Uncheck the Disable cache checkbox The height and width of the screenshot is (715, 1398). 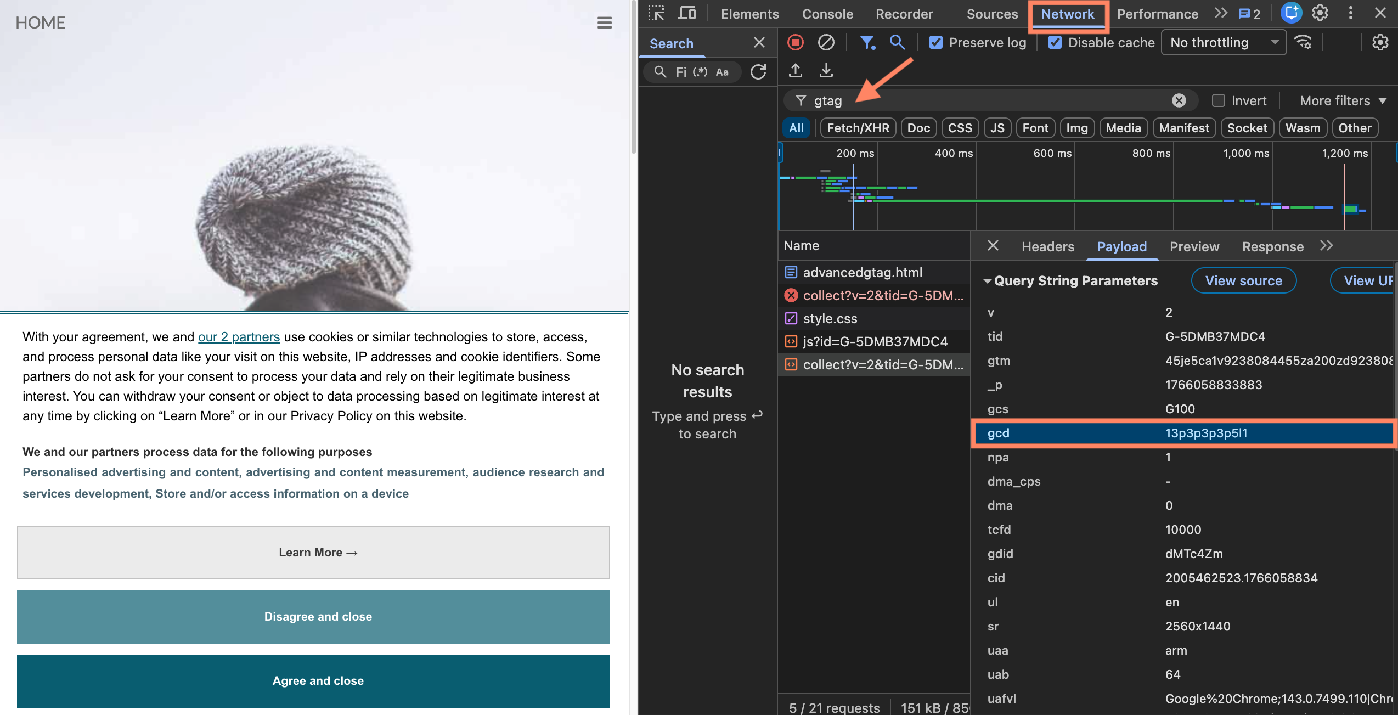1055,42
